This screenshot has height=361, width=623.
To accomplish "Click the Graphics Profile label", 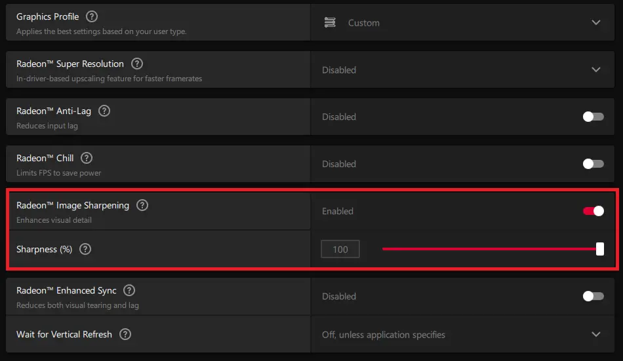I will point(48,16).
